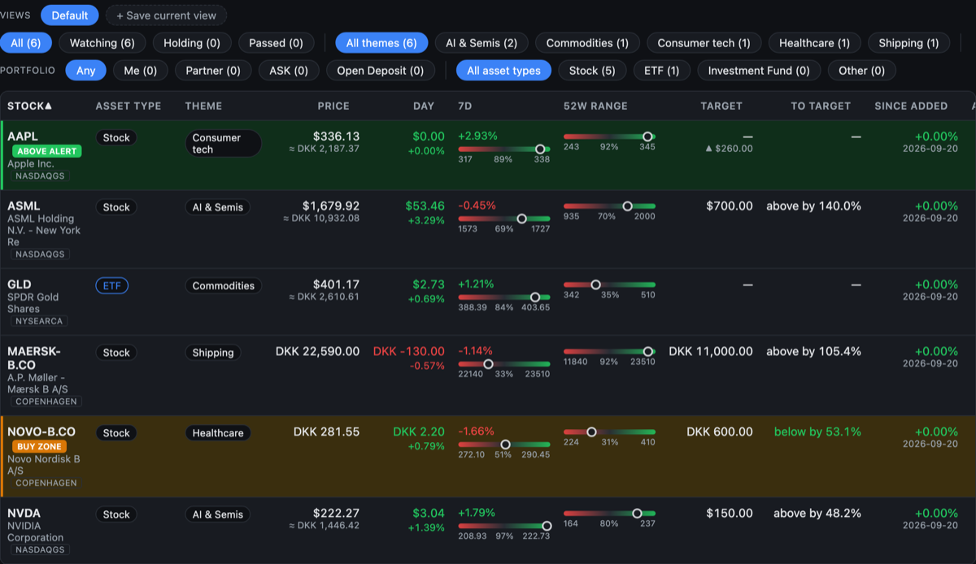Filter by Holding (0)
976x564 pixels.
click(x=192, y=43)
